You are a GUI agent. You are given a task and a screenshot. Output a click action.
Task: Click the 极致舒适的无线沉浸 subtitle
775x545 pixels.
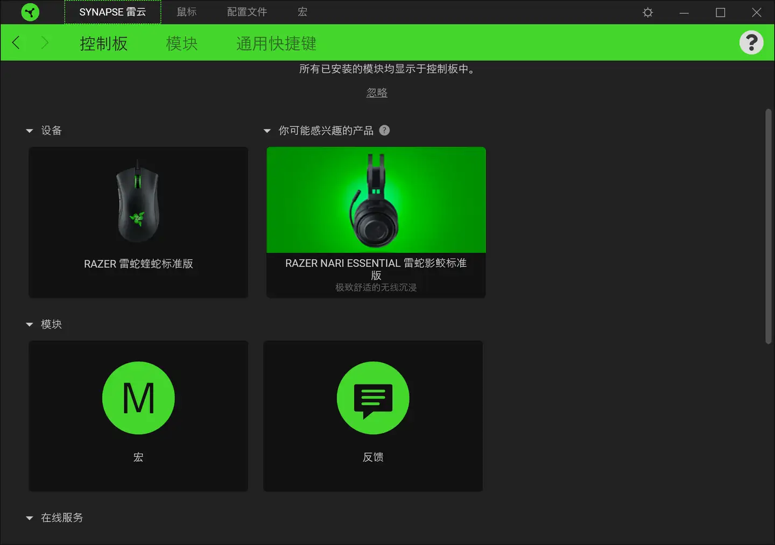[x=376, y=287]
